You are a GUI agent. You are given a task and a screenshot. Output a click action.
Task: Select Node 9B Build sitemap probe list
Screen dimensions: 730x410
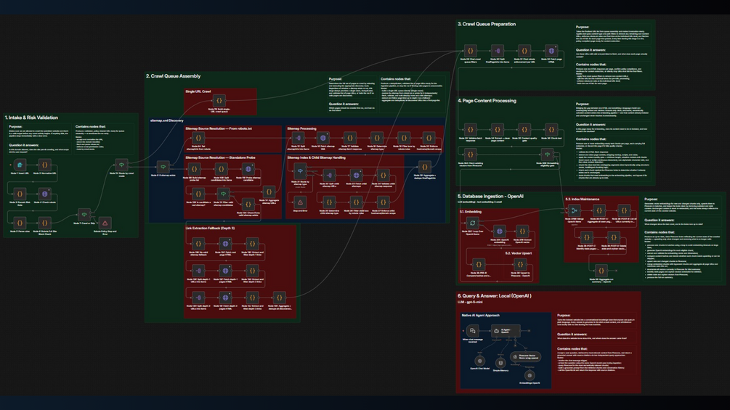(194, 169)
